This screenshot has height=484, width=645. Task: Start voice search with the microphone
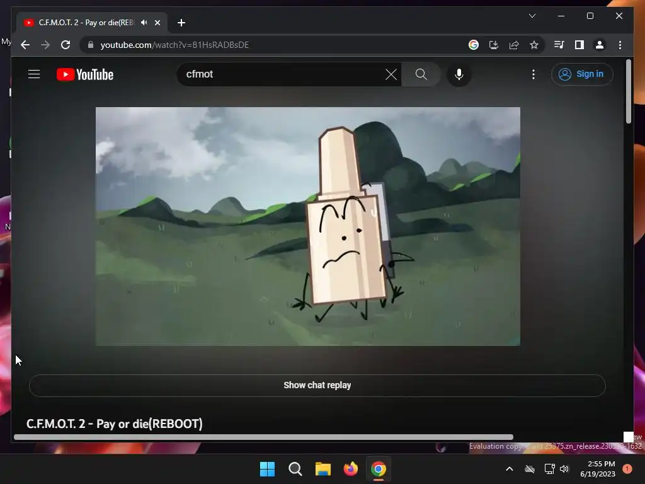pos(459,74)
